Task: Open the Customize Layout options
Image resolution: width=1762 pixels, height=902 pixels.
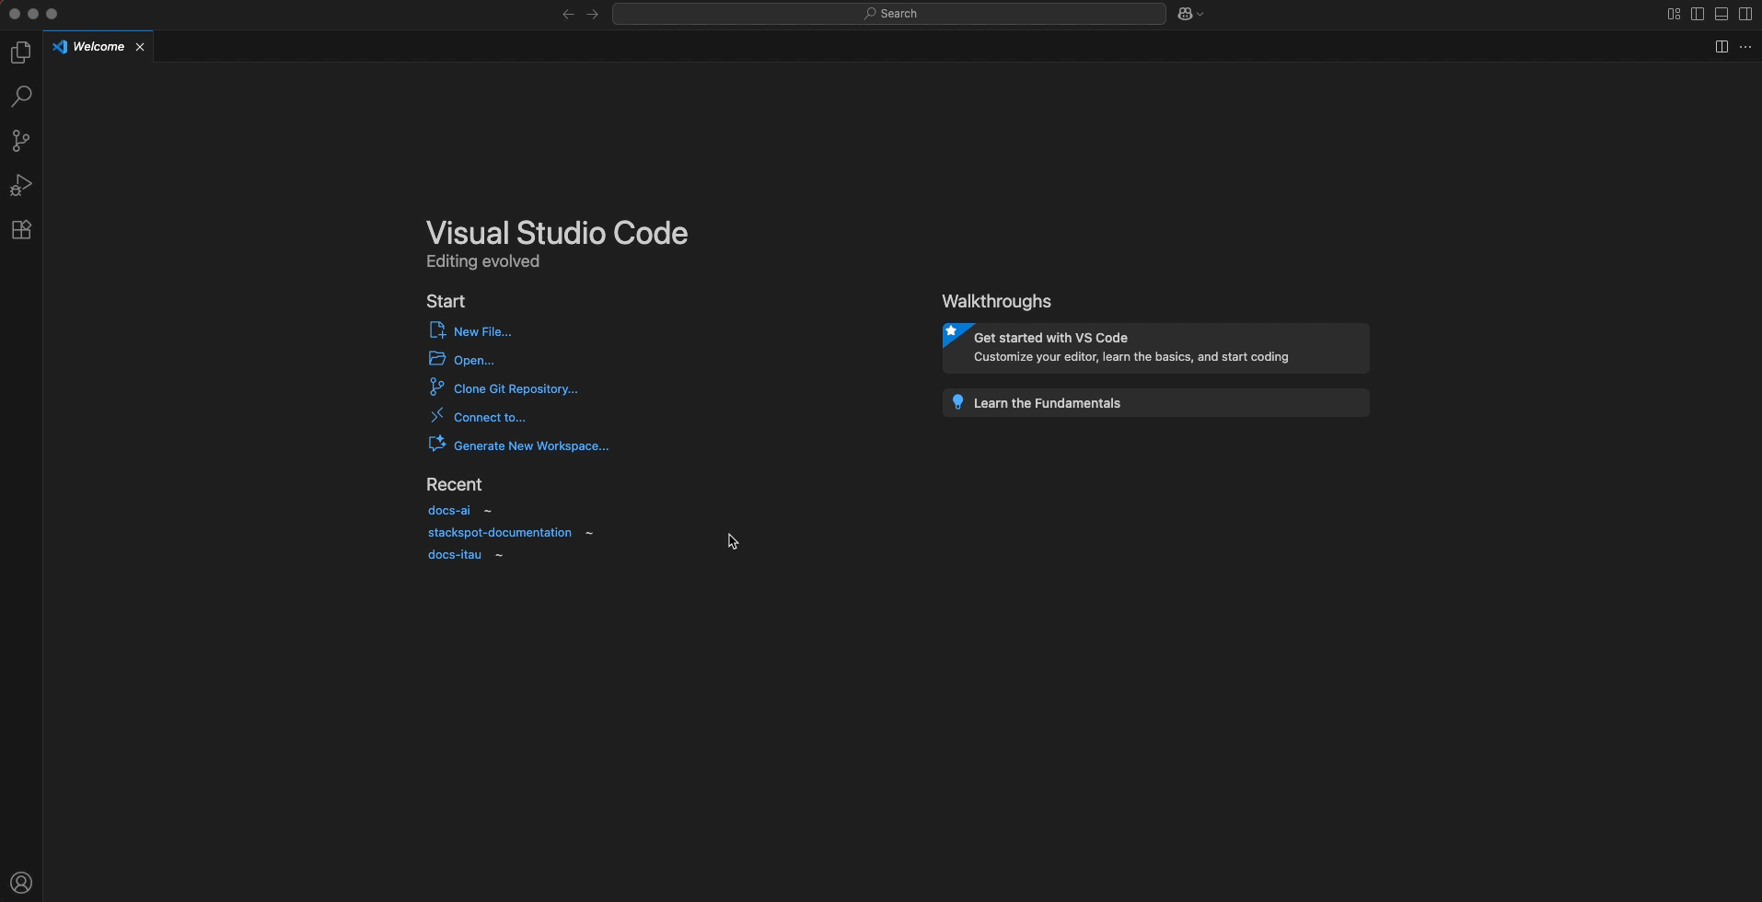Action: [x=1674, y=14]
